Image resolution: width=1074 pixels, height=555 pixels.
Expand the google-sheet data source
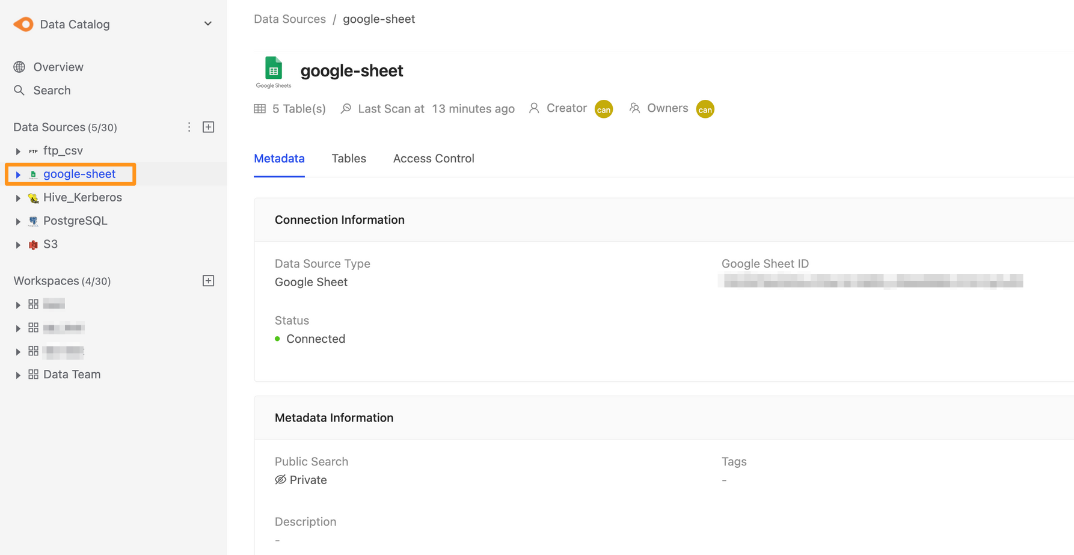point(18,174)
